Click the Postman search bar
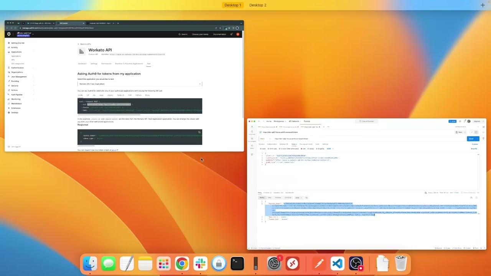The height and width of the screenshot is (276, 491). tap(367, 121)
